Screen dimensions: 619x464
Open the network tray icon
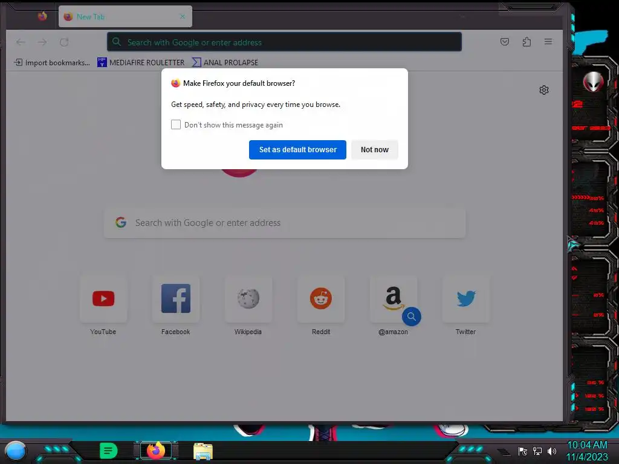[537, 451]
